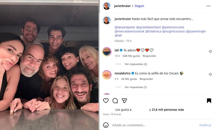Viewport: 214px width, 130px height.
Task: Open lali's profile picture
Action: click(x=107, y=52)
